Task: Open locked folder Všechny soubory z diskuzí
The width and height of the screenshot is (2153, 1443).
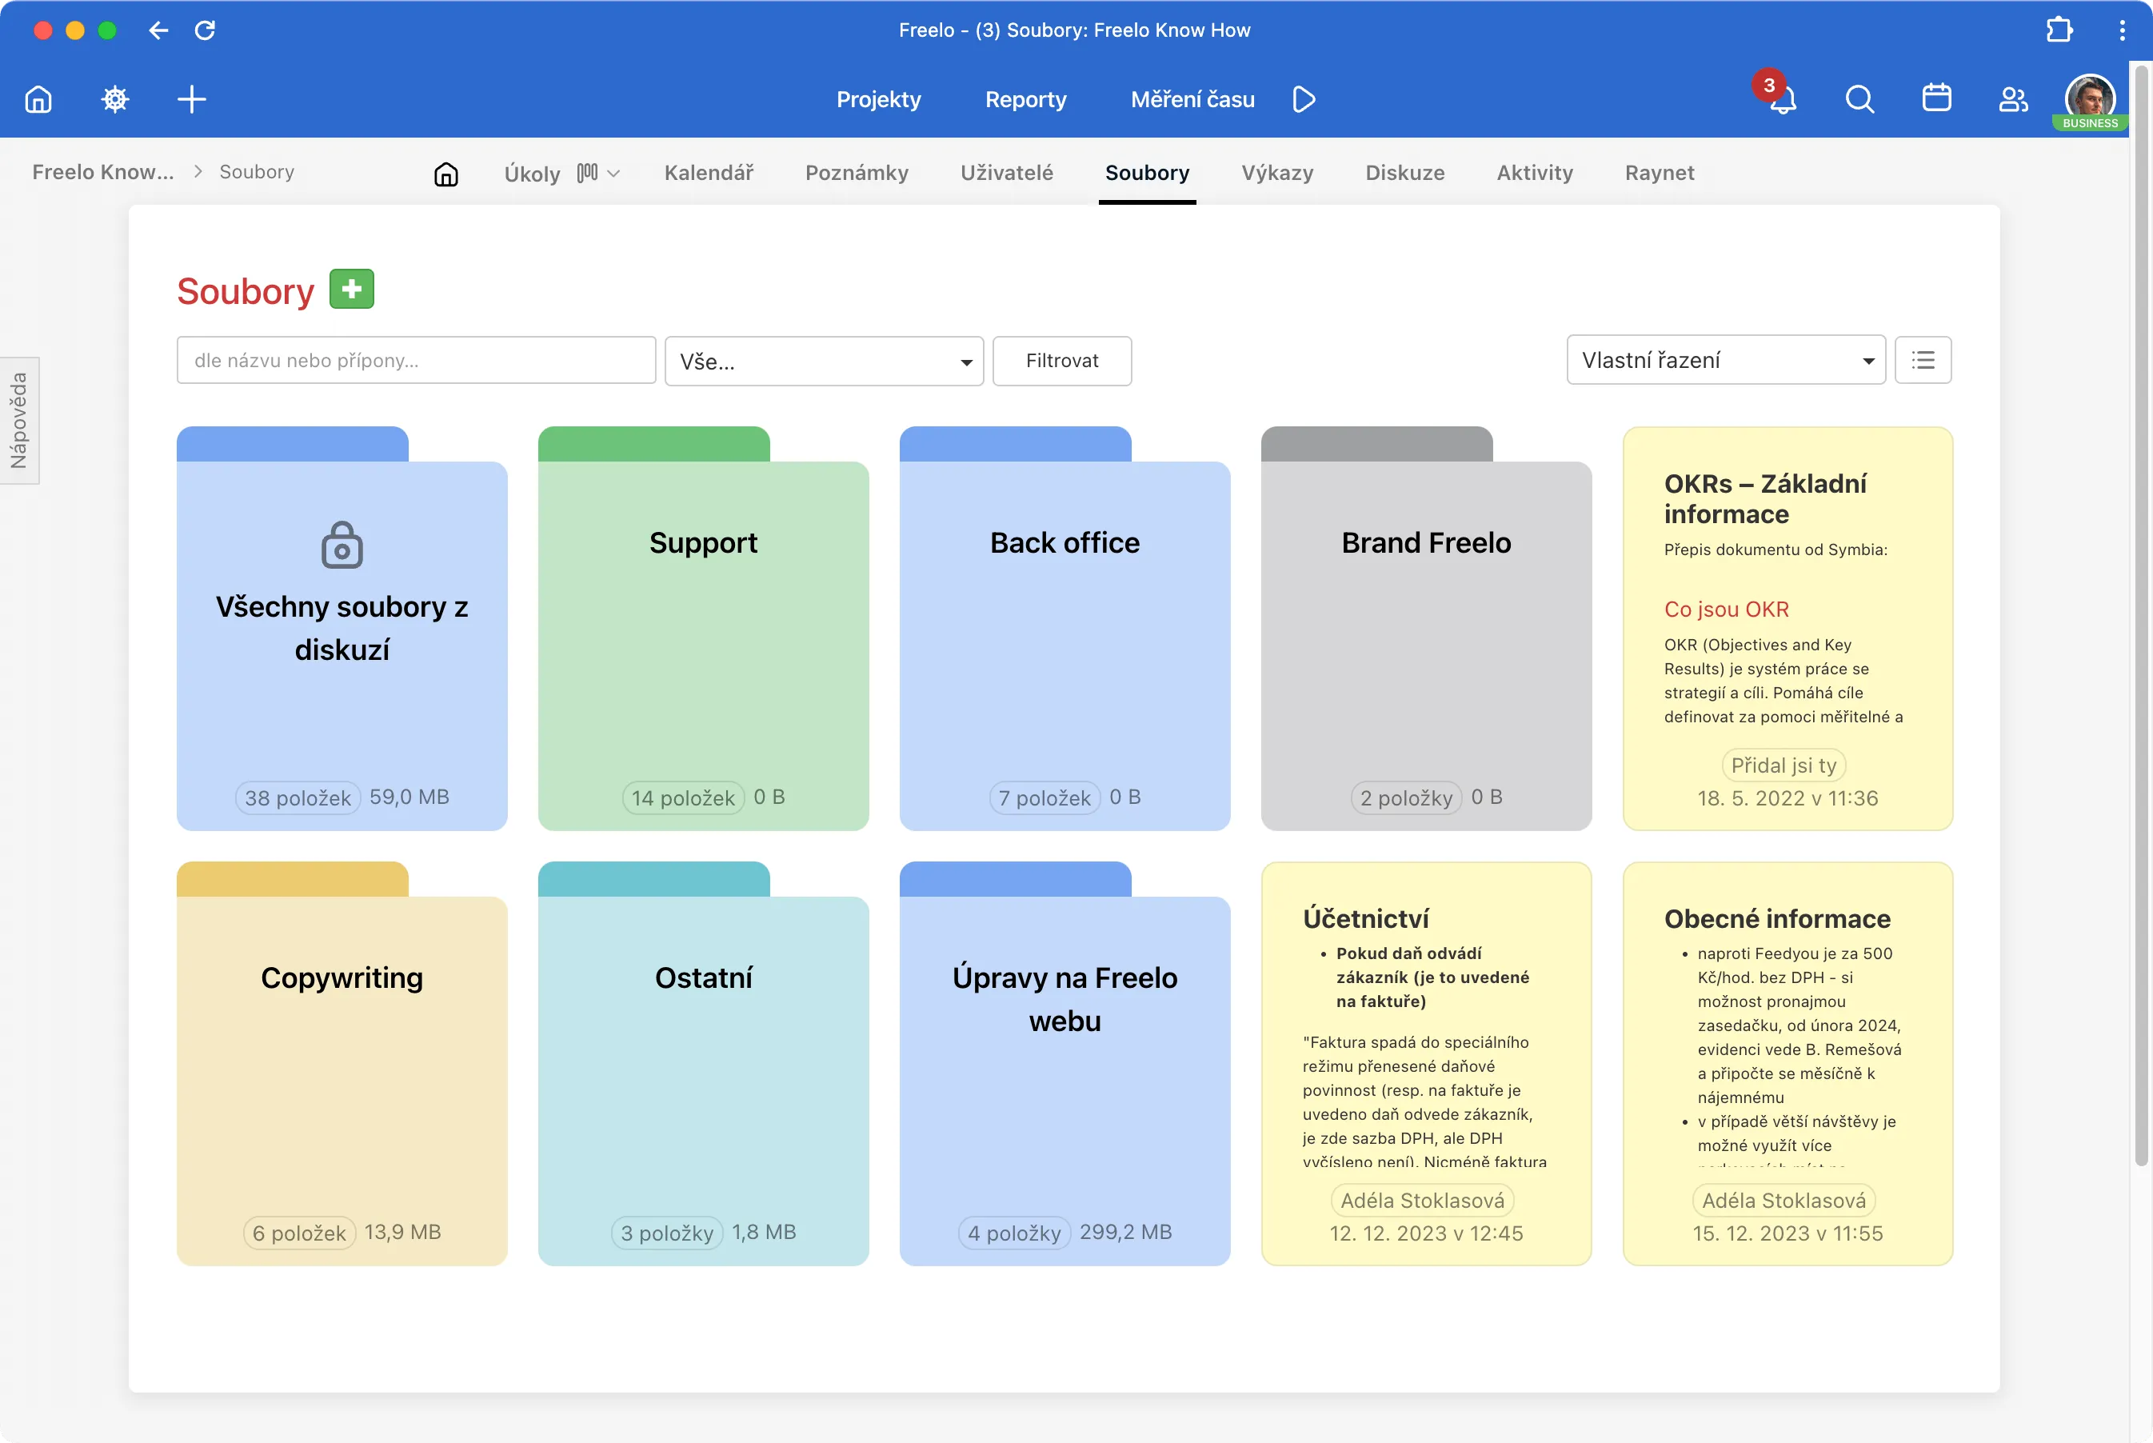Action: [342, 629]
